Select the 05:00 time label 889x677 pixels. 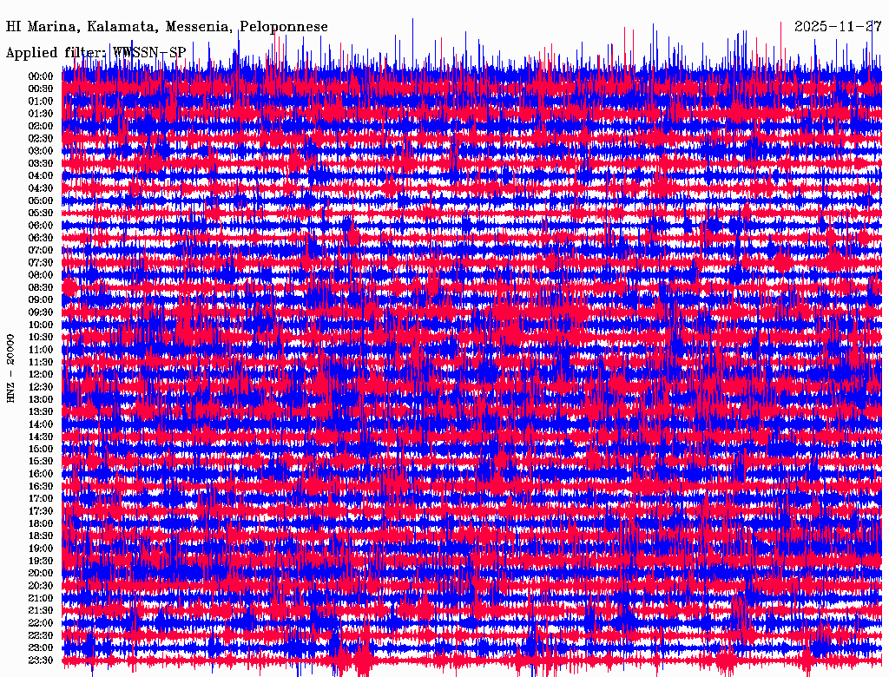[41, 200]
